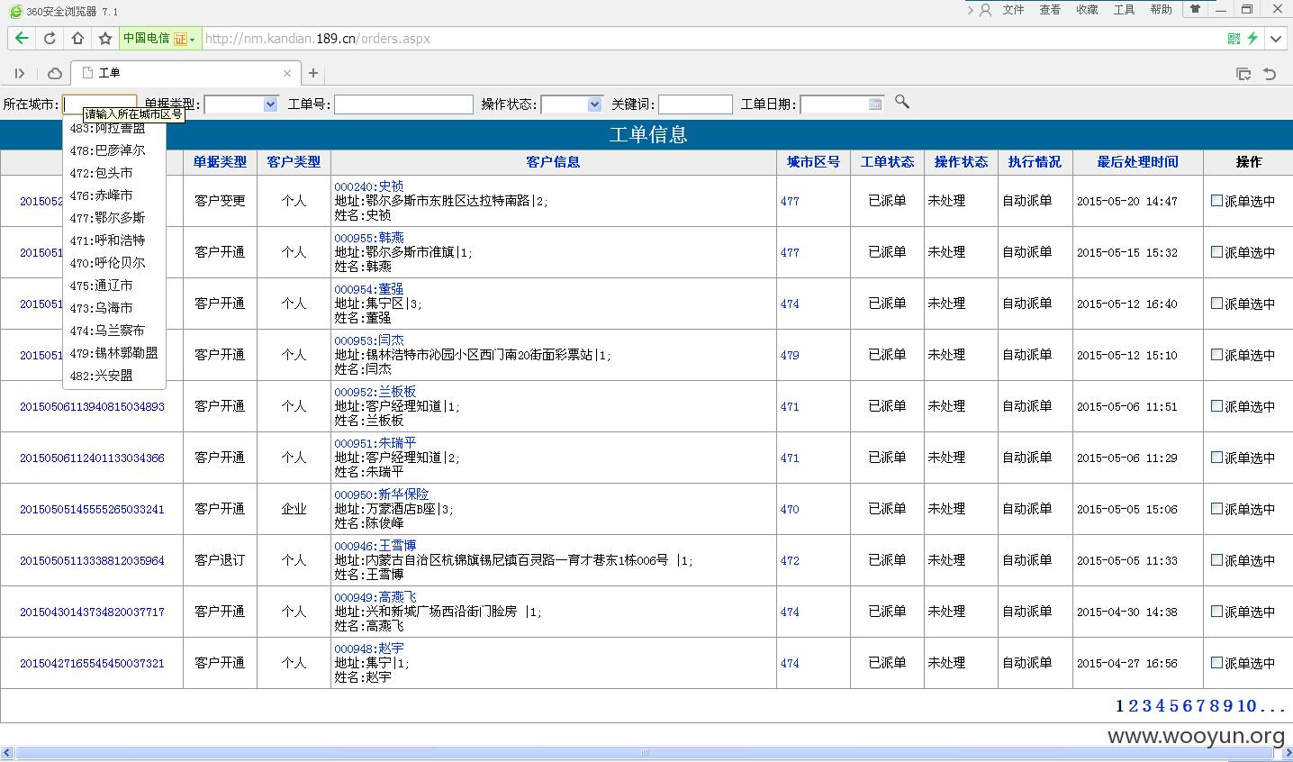Image resolution: width=1293 pixels, height=762 pixels.
Task: Close the 工单 tab
Action: point(287,73)
